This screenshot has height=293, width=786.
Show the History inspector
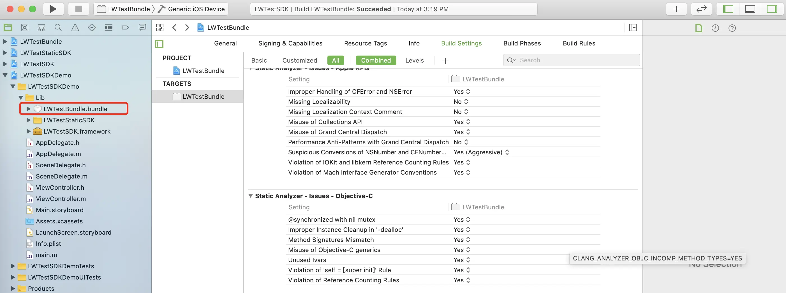coord(715,28)
